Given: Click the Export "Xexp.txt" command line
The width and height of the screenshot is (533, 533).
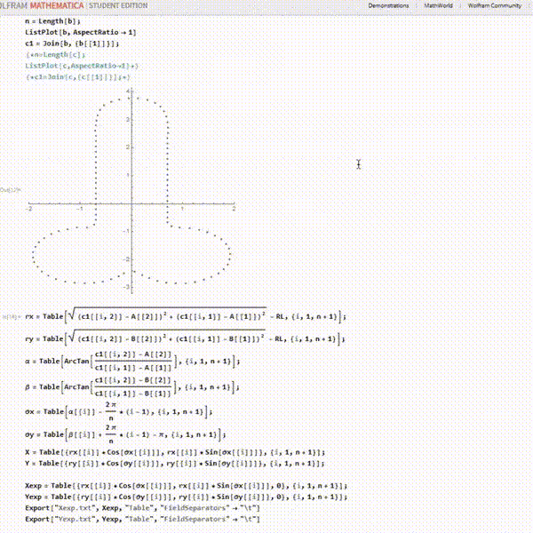Looking at the screenshot, I should click(142, 507).
